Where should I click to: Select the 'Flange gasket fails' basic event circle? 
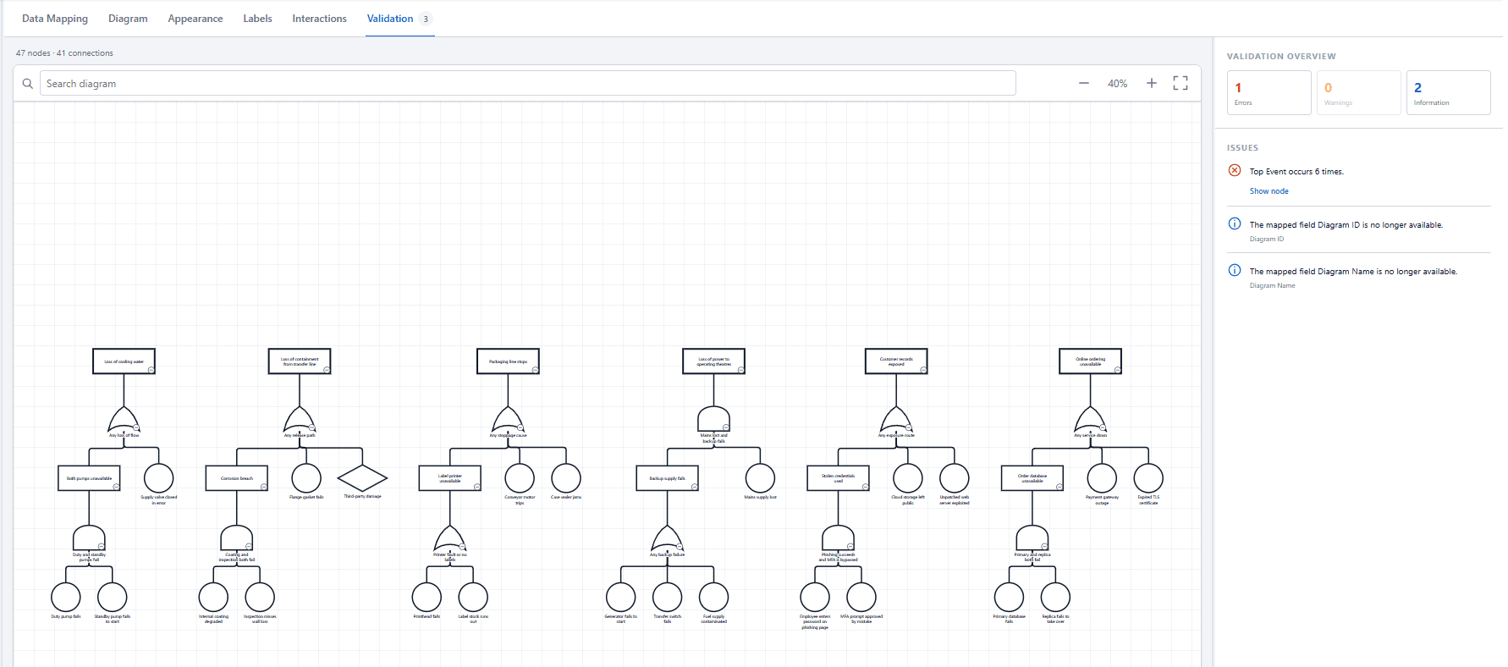pyautogui.click(x=306, y=478)
